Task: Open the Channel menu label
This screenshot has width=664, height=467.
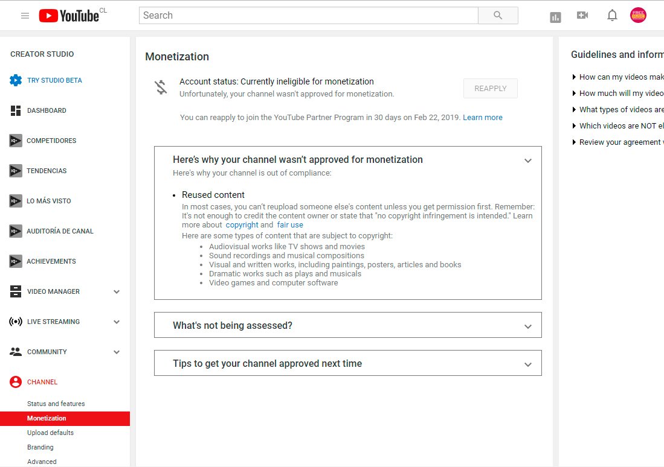Action: pos(42,382)
